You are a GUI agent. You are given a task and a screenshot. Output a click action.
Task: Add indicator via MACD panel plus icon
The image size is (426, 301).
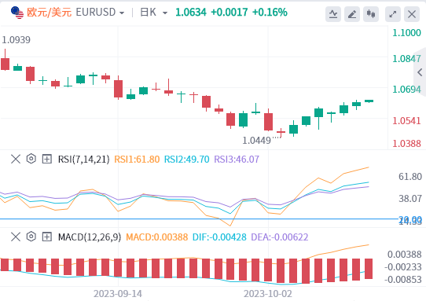(x=47, y=237)
